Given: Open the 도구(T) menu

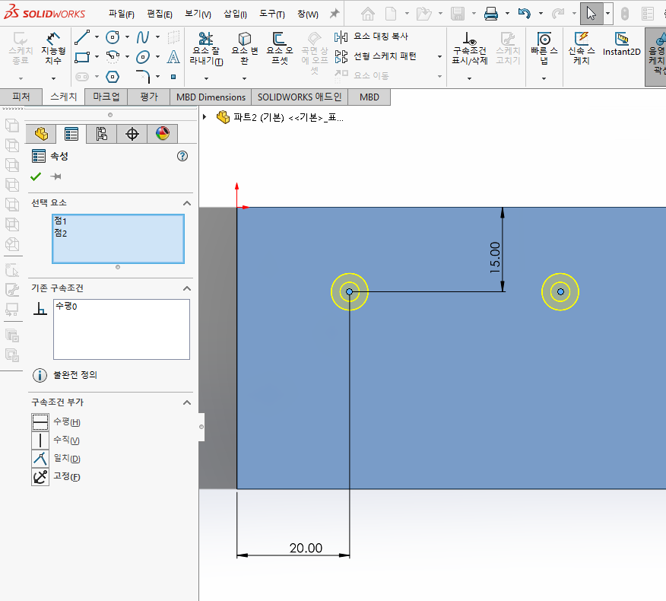Looking at the screenshot, I should tap(272, 14).
